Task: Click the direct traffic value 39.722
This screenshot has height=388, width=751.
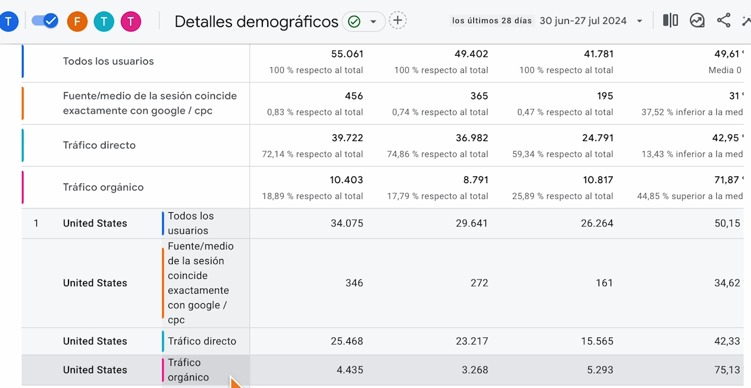Action: point(347,138)
